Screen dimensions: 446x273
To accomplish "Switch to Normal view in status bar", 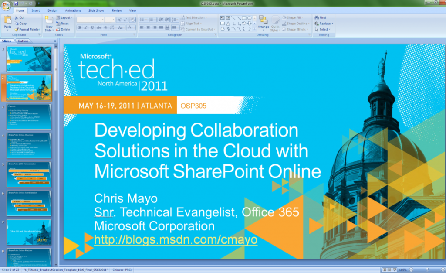I will pyautogui.click(x=385, y=270).
